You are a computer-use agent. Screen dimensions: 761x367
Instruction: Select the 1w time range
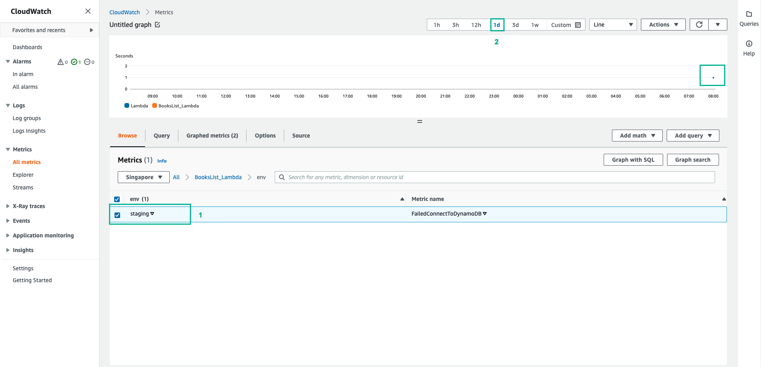[535, 25]
